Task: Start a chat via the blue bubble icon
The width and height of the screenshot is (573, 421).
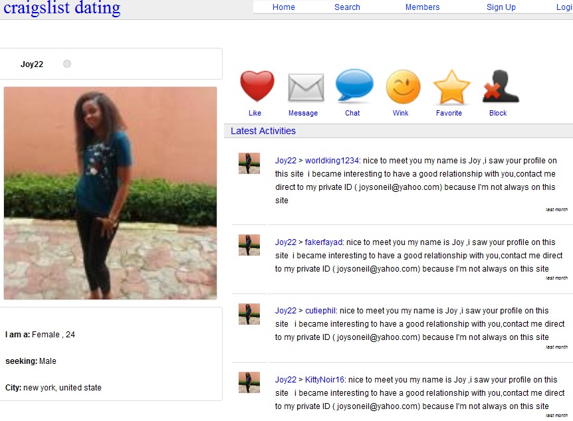Action: point(354,85)
